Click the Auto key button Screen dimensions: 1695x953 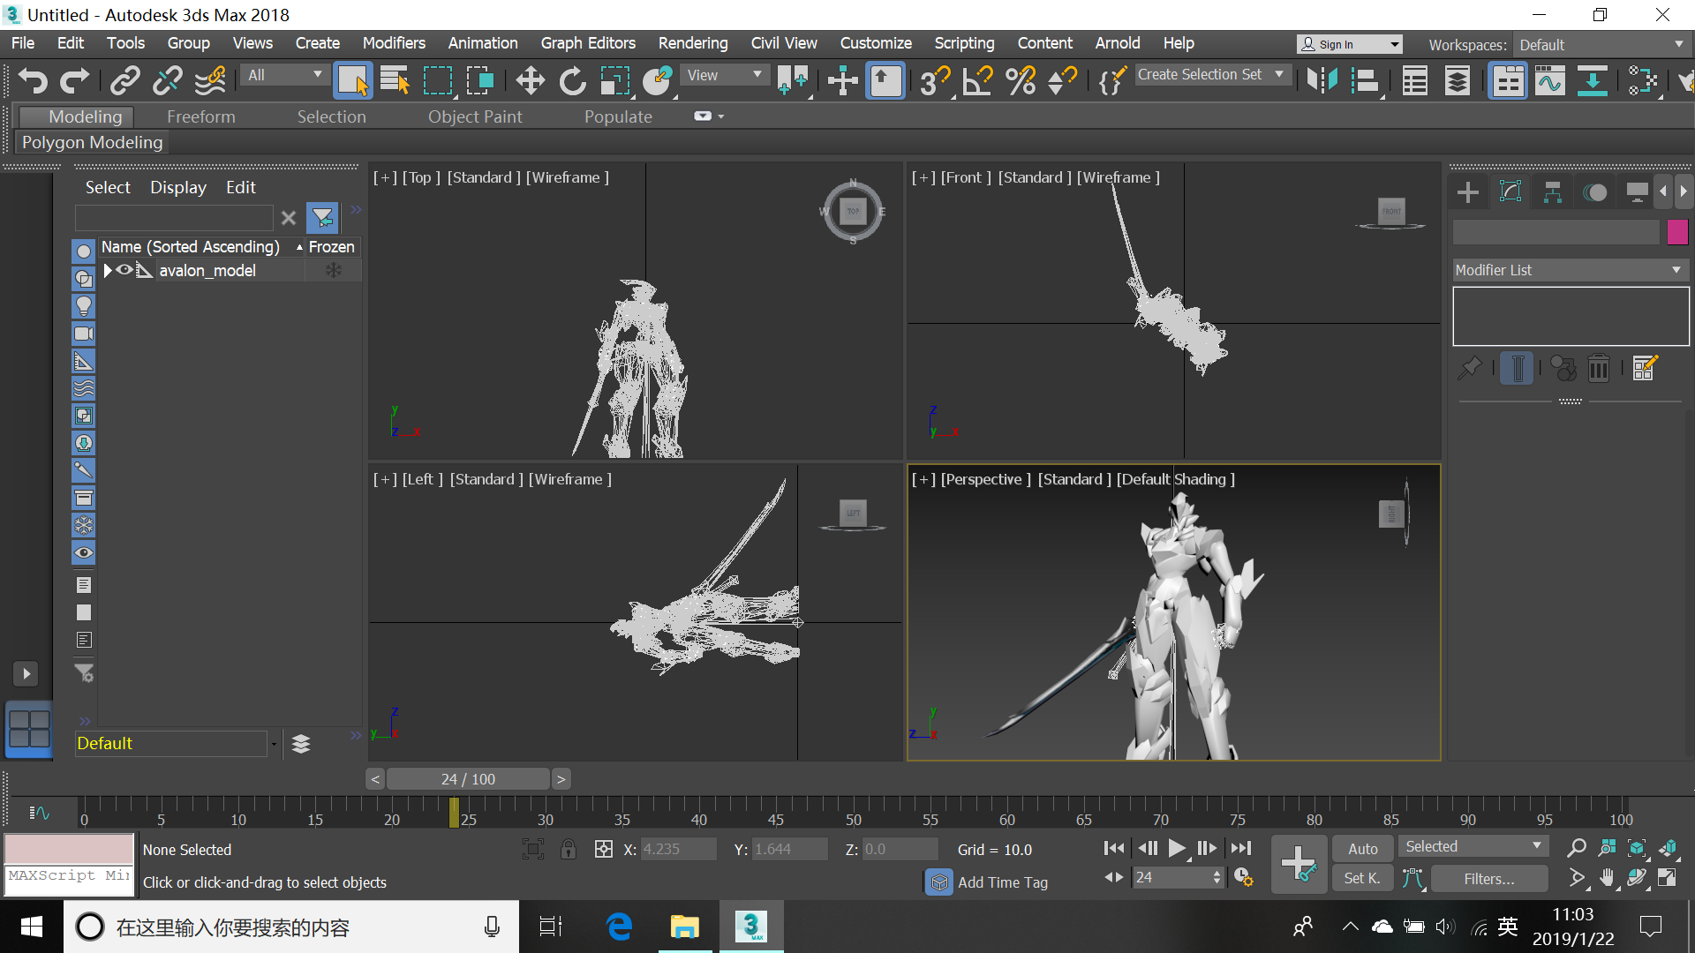pyautogui.click(x=1362, y=848)
